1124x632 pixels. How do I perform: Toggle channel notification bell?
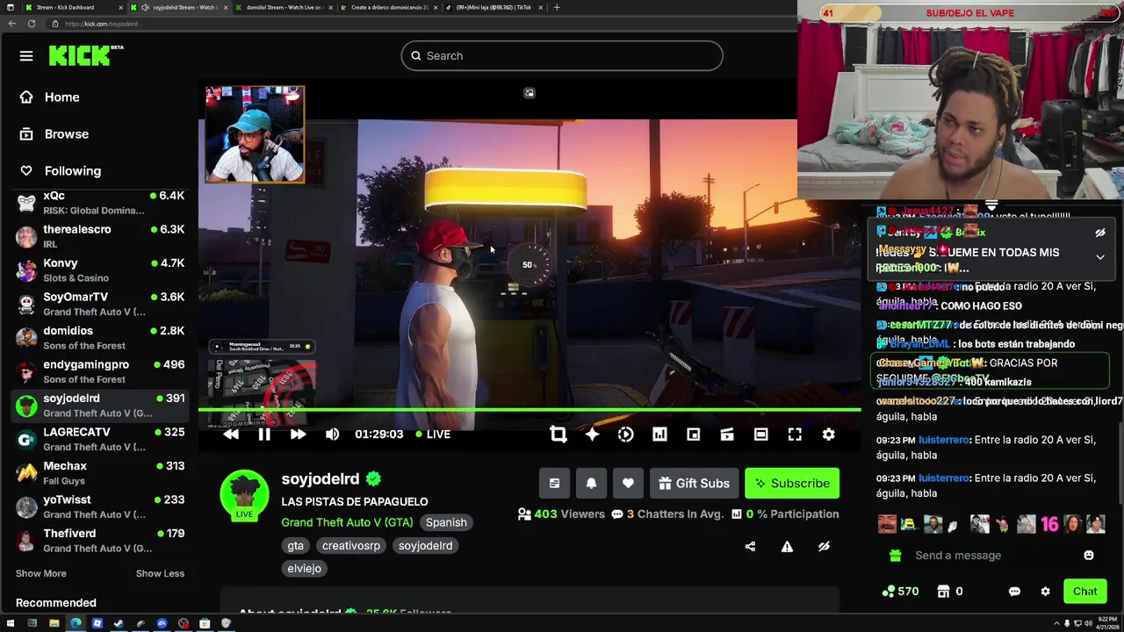(x=591, y=484)
